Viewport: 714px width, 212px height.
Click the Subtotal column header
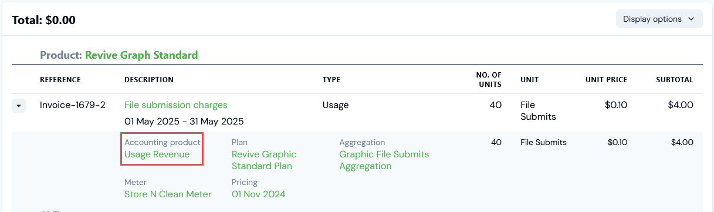(x=675, y=80)
